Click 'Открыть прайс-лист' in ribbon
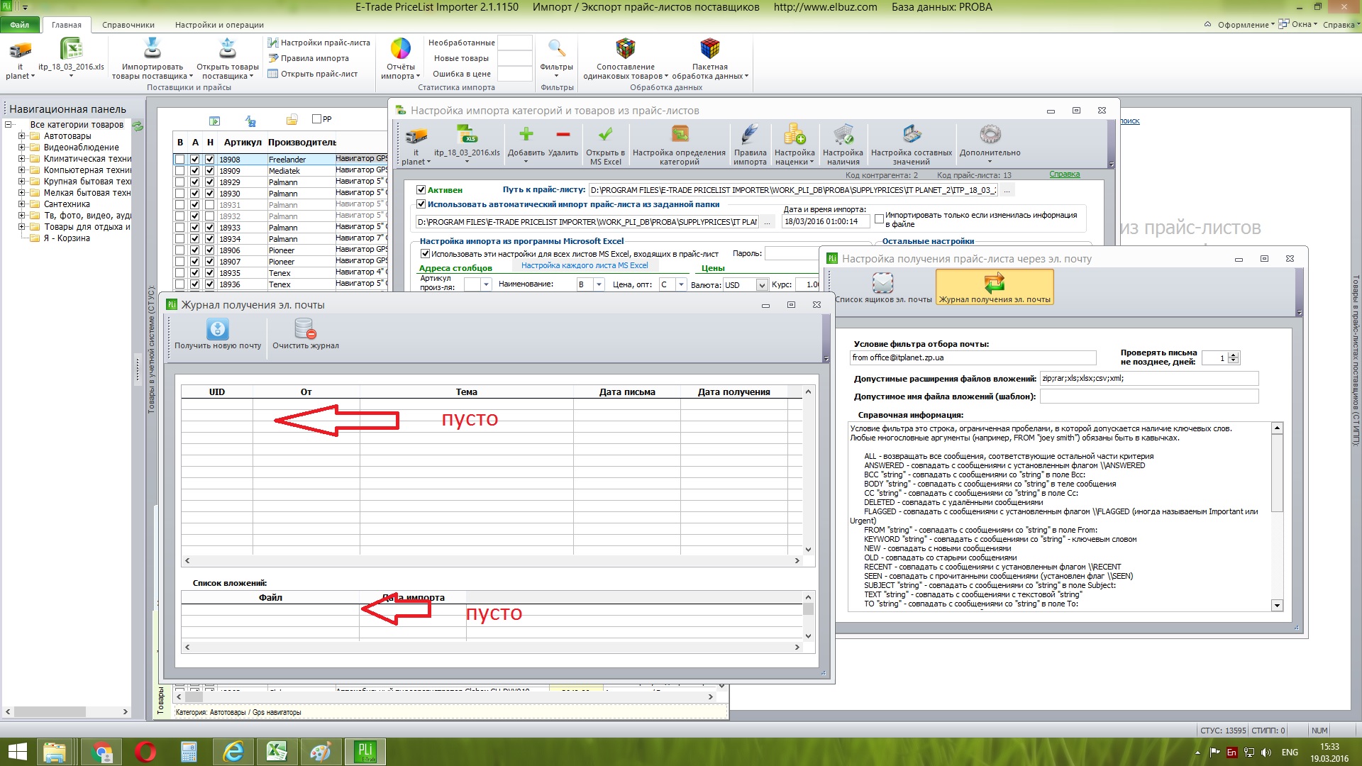Screen dimensions: 1362x766 click(313, 74)
